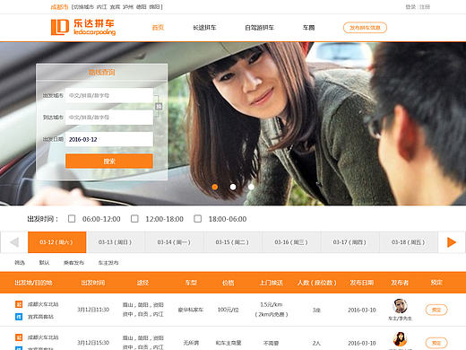Swap departure and arrival cities icon
Viewport: 466px width, 350px height.
pos(159,106)
